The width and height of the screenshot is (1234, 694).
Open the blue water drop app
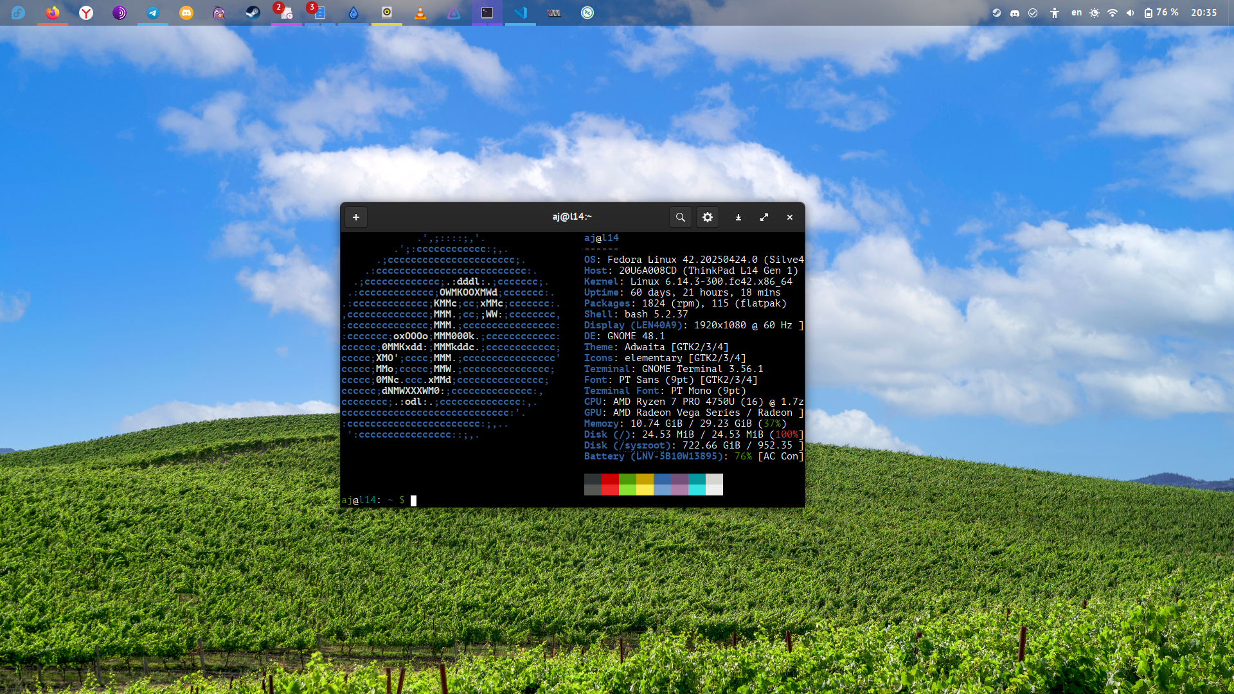[x=353, y=13]
